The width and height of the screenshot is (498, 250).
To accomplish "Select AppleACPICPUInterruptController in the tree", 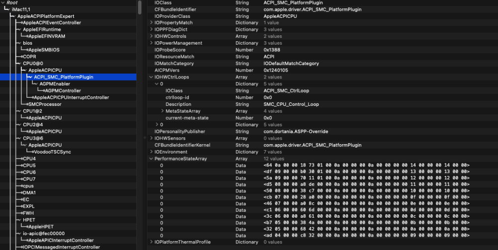I will [71, 97].
